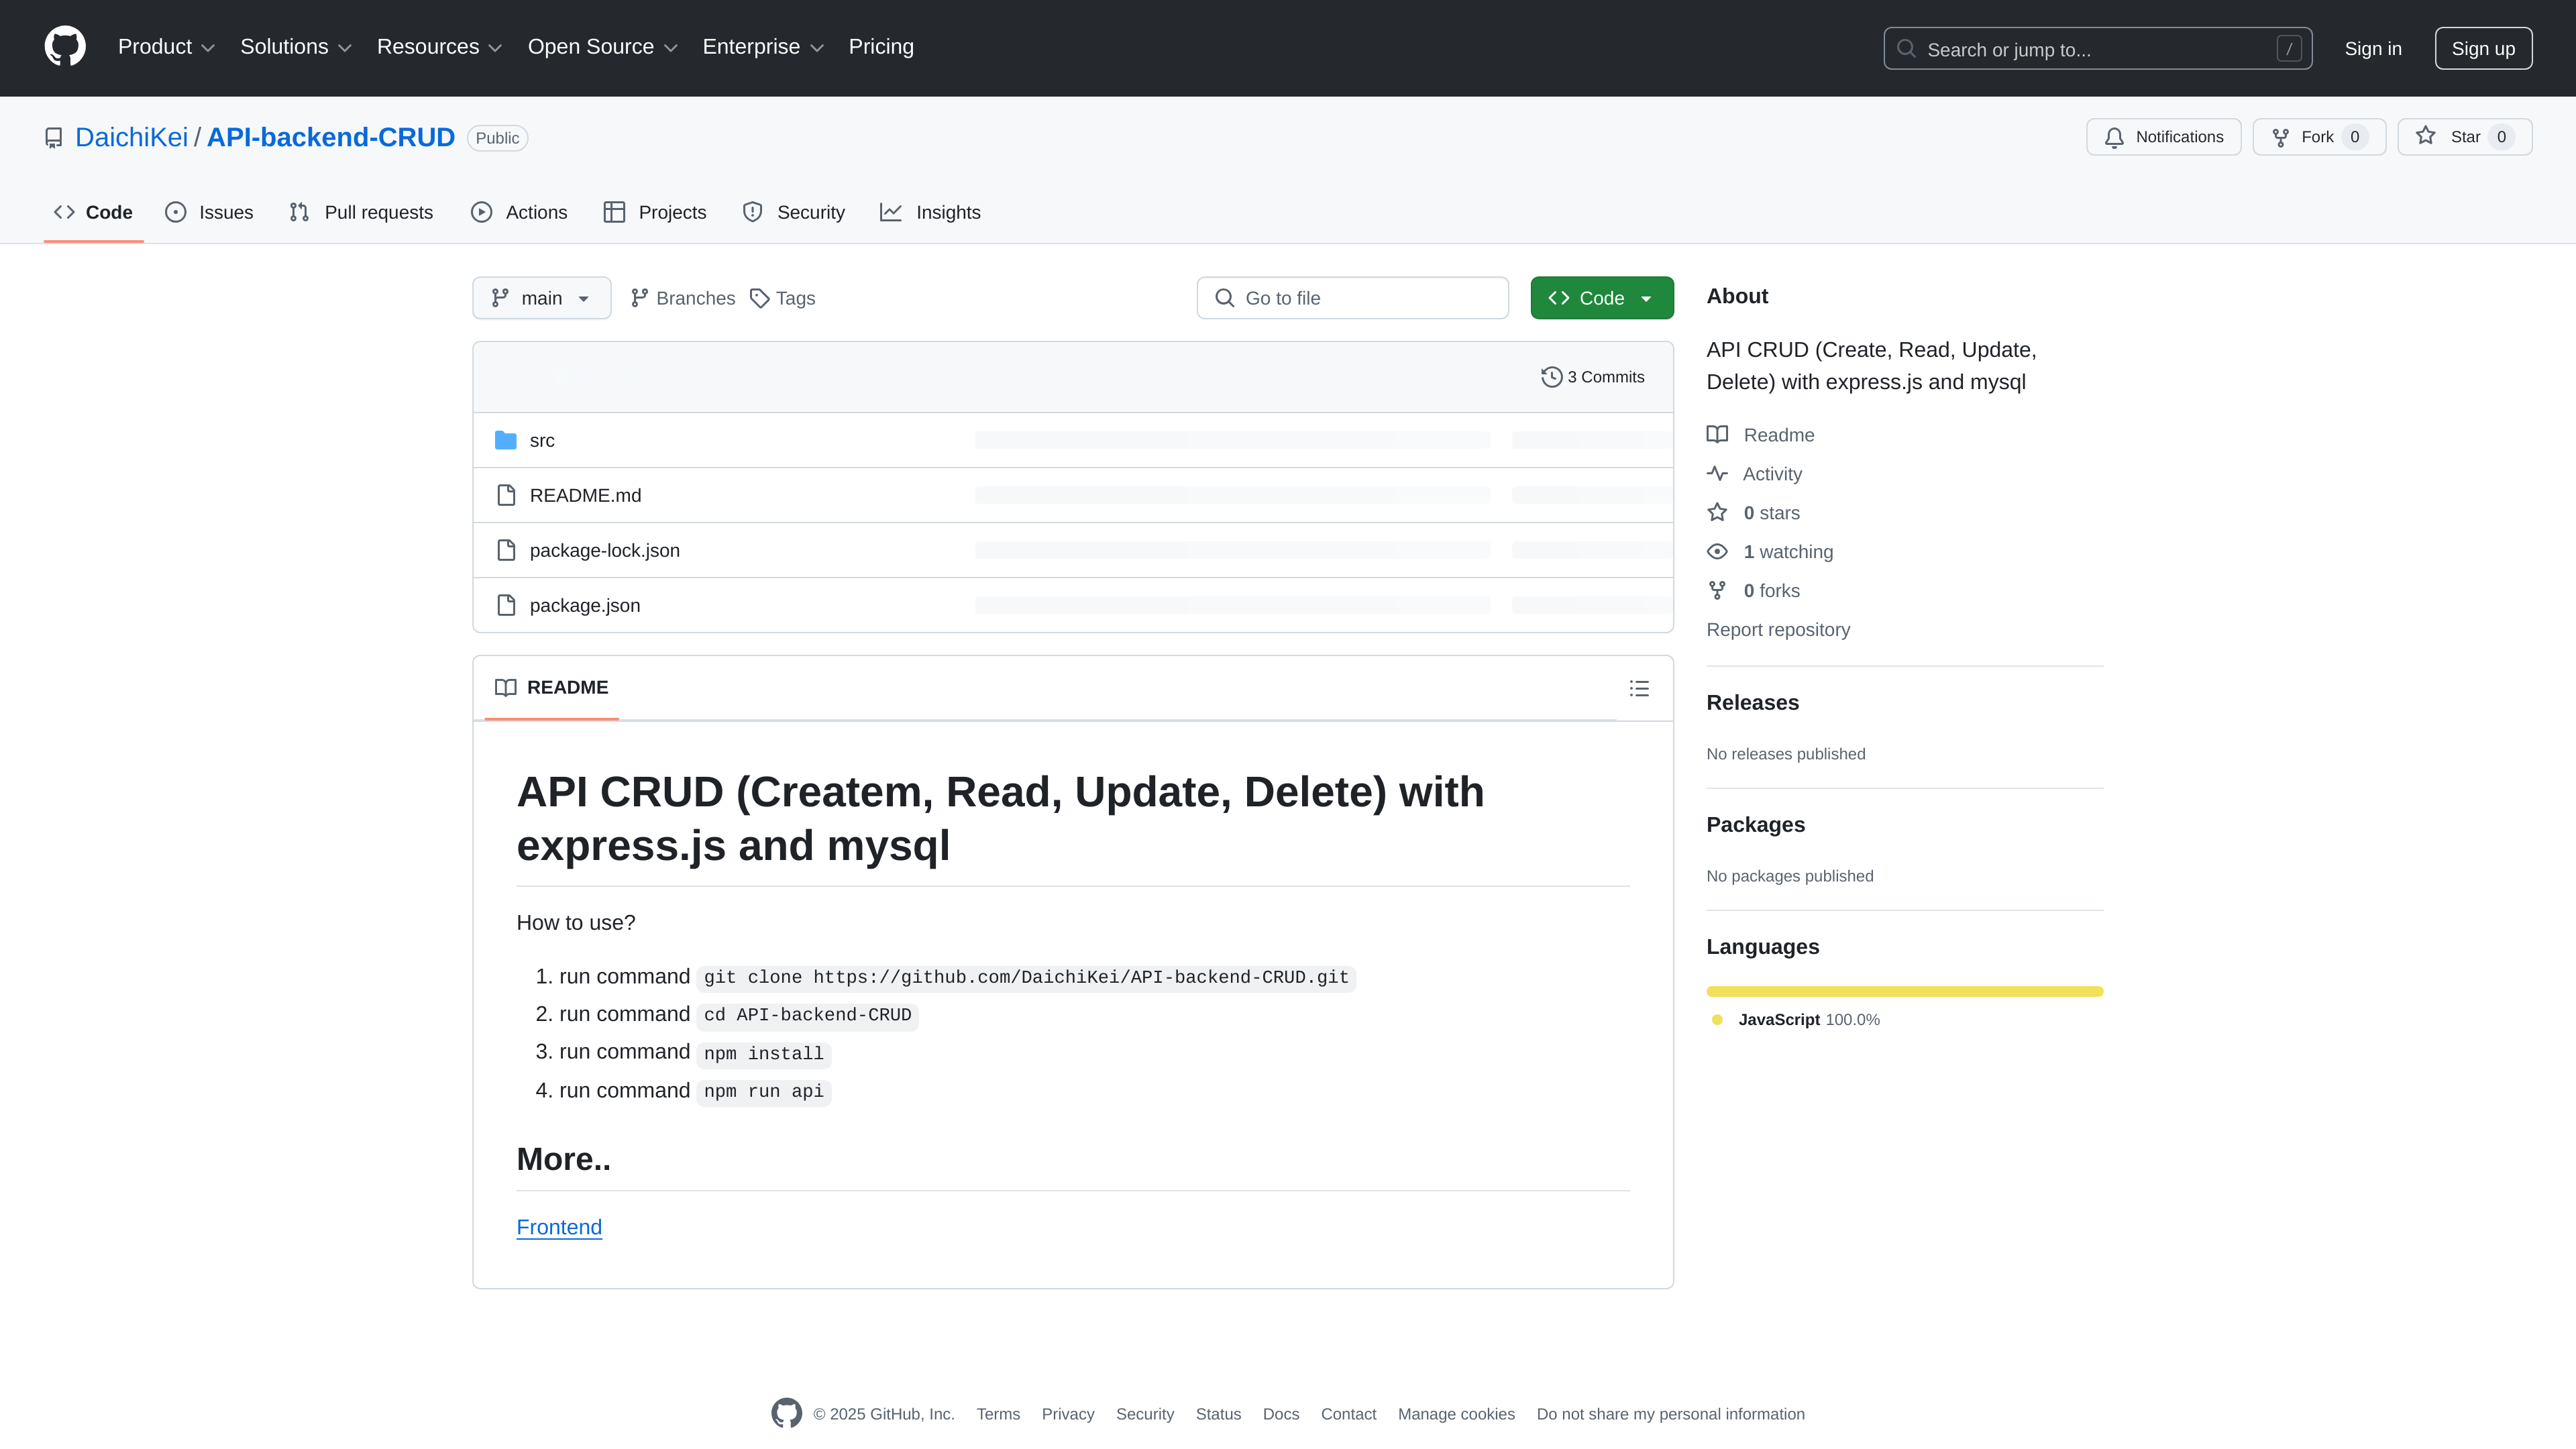Viewport: 2576px width, 1449px height.
Task: Open the DaichiKei profile link
Action: point(131,137)
